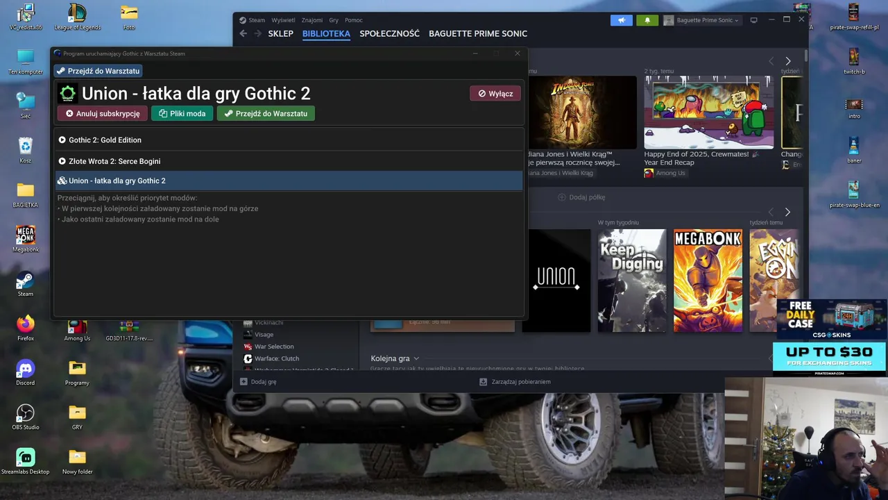Click the Union logo next to the mod title
Viewport: 888px width, 500px height.
[x=67, y=94]
